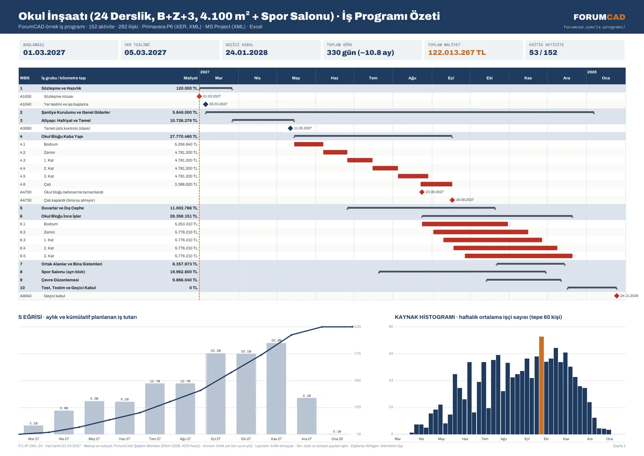The height and width of the screenshot is (456, 644).
Task: Open the forumcad.com/is-programi/ link
Action: (594, 27)
